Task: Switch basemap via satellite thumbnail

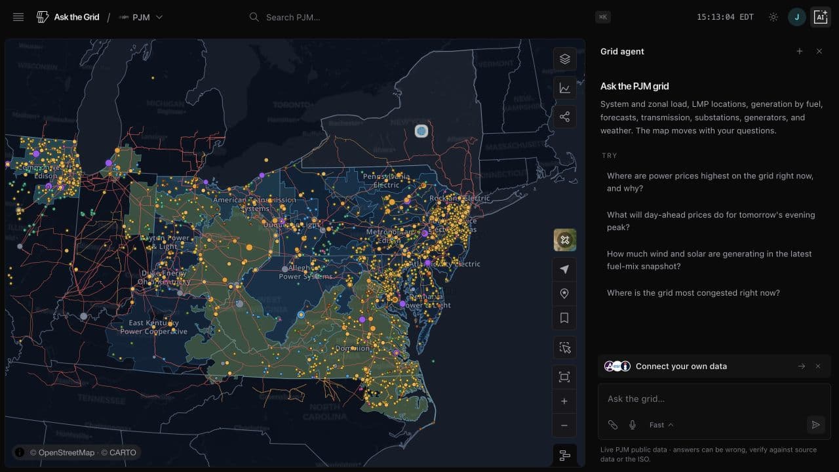Action: (565, 240)
